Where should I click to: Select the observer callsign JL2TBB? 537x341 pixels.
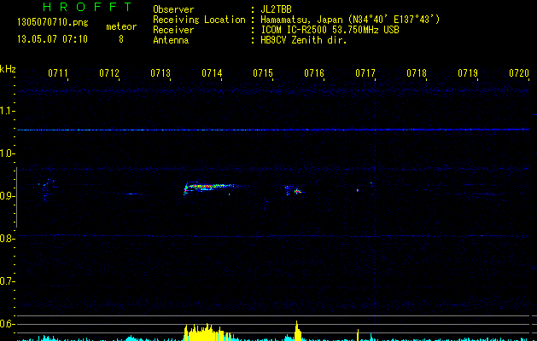pos(281,9)
